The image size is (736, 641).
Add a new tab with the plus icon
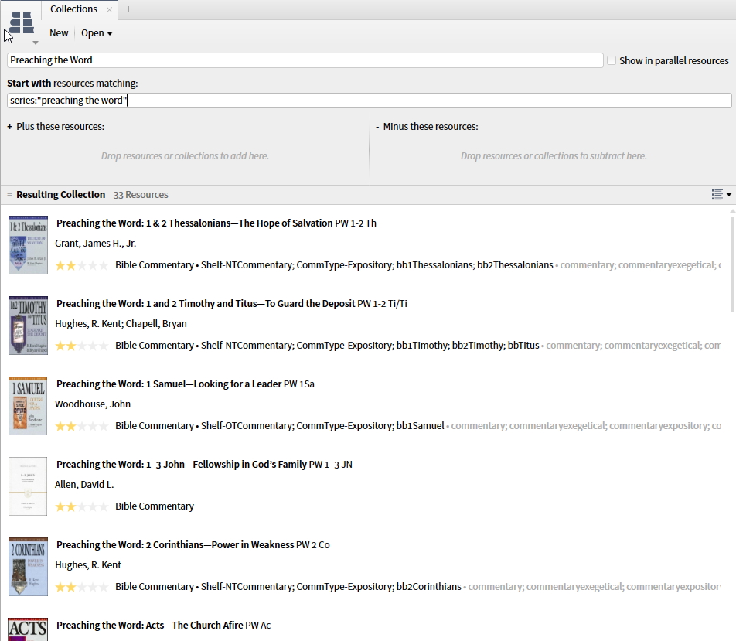[128, 9]
